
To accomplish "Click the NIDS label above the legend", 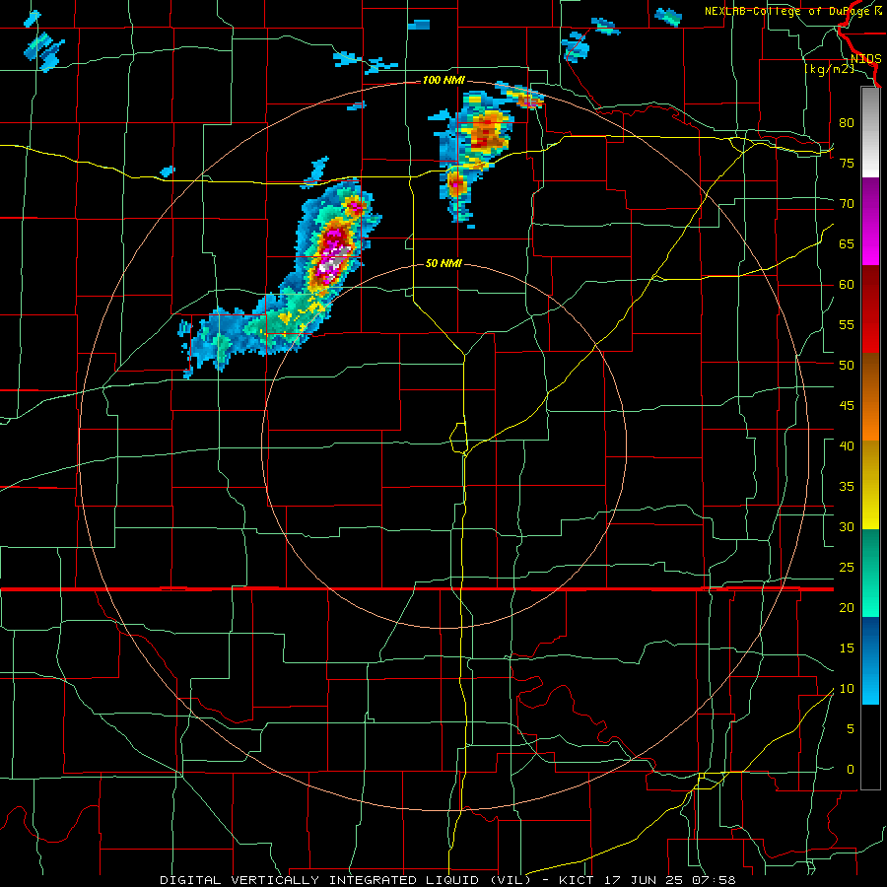I will coord(866,59).
